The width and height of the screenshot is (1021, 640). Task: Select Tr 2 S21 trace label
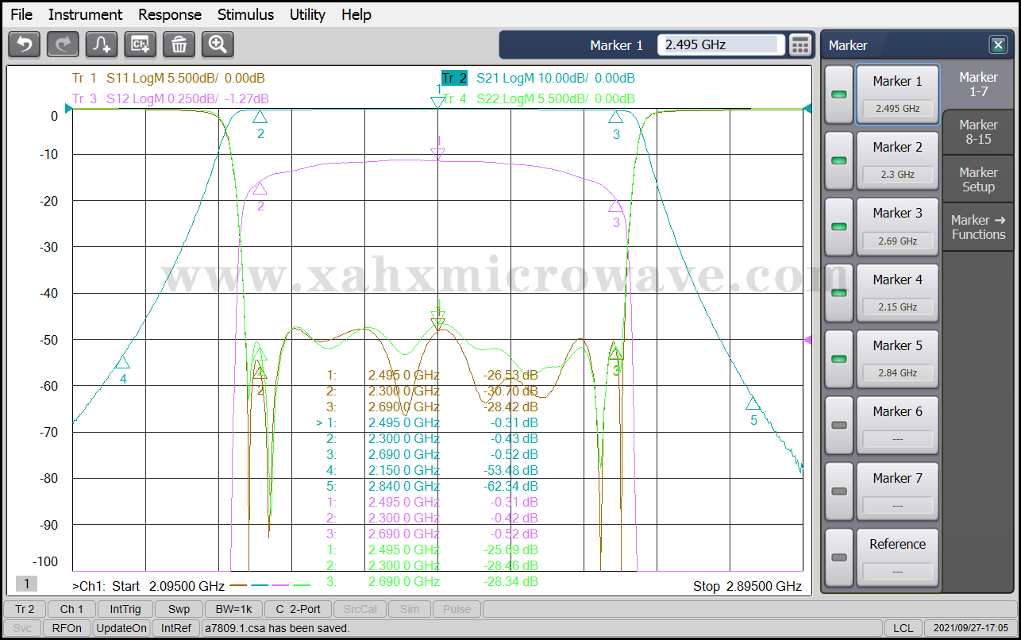(538, 78)
